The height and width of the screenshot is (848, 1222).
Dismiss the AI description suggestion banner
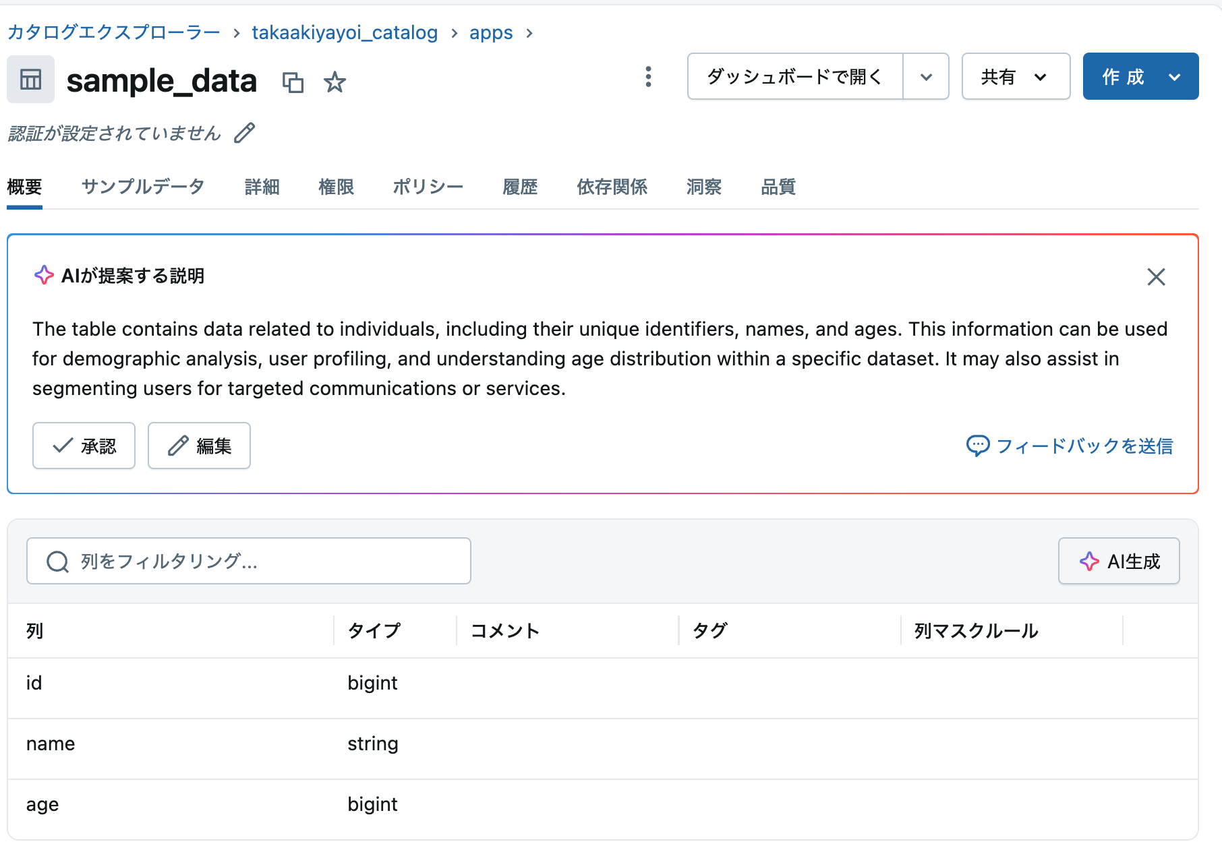click(1156, 277)
